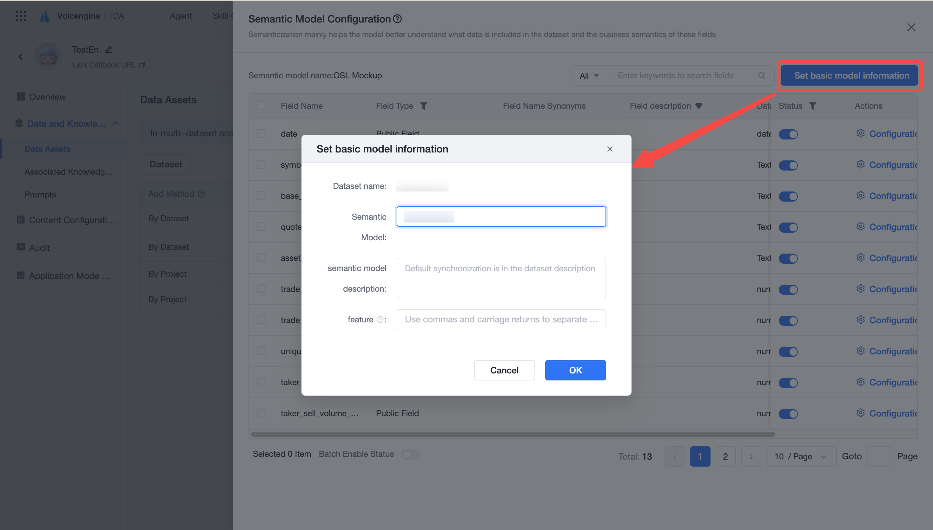Click the Overview sidebar icon
Image resolution: width=933 pixels, height=530 pixels.
point(20,96)
